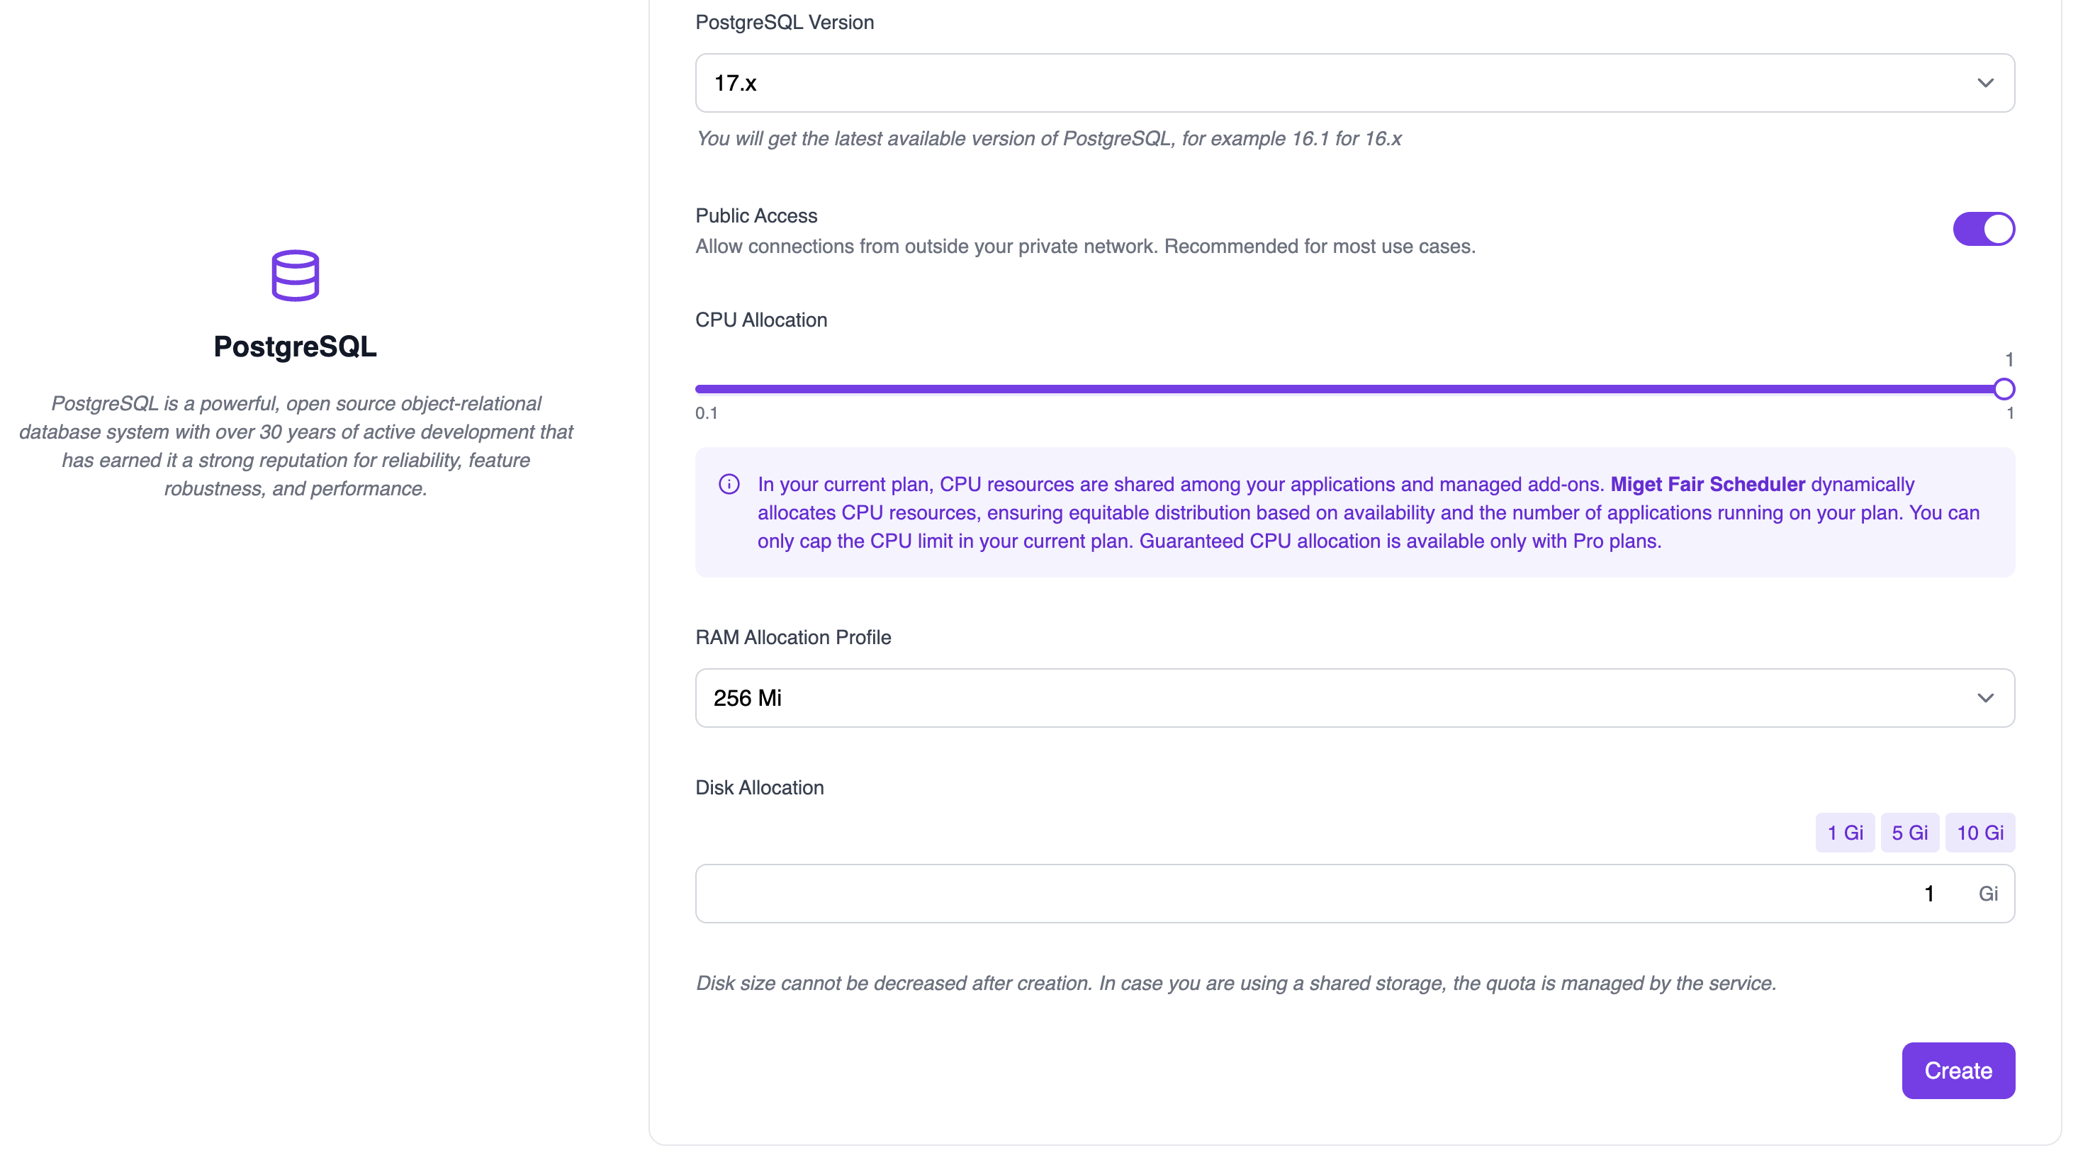This screenshot has height=1165, width=2078.
Task: Click the CPU Allocation slider handle
Action: pos(2004,389)
